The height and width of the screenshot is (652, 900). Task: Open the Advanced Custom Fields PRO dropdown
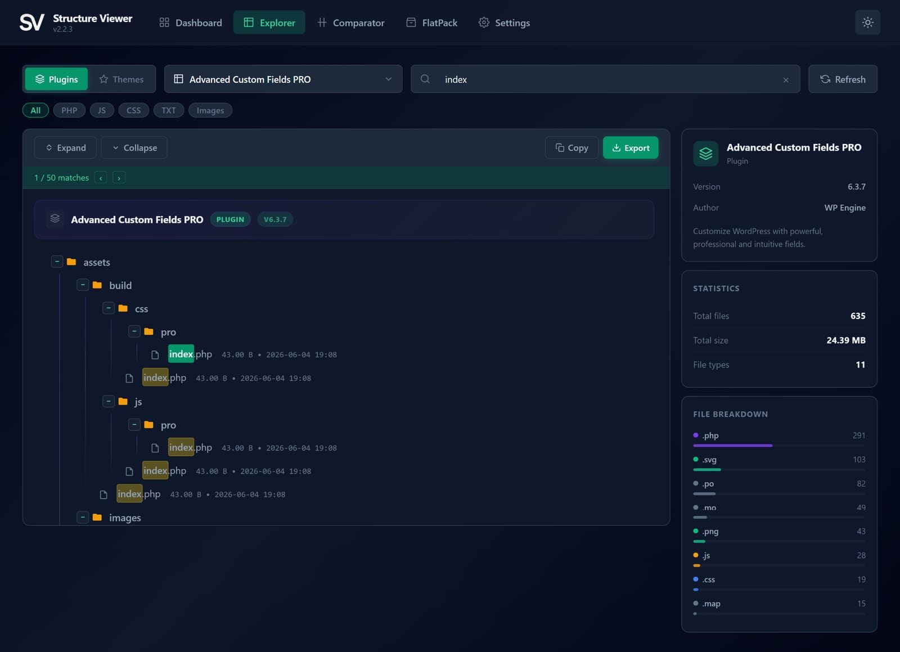283,79
